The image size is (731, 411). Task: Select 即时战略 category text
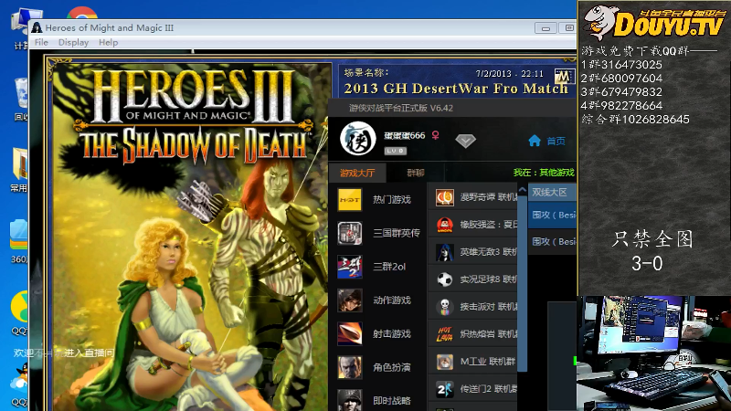[x=392, y=400]
